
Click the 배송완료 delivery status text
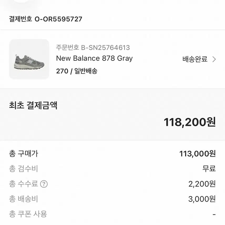coord(195,59)
